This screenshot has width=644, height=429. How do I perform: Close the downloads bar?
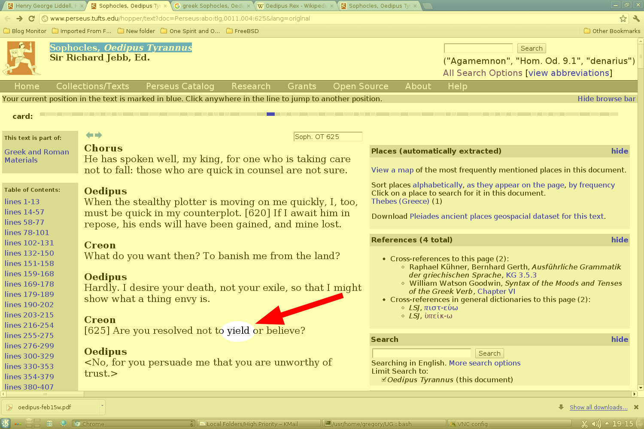click(636, 407)
